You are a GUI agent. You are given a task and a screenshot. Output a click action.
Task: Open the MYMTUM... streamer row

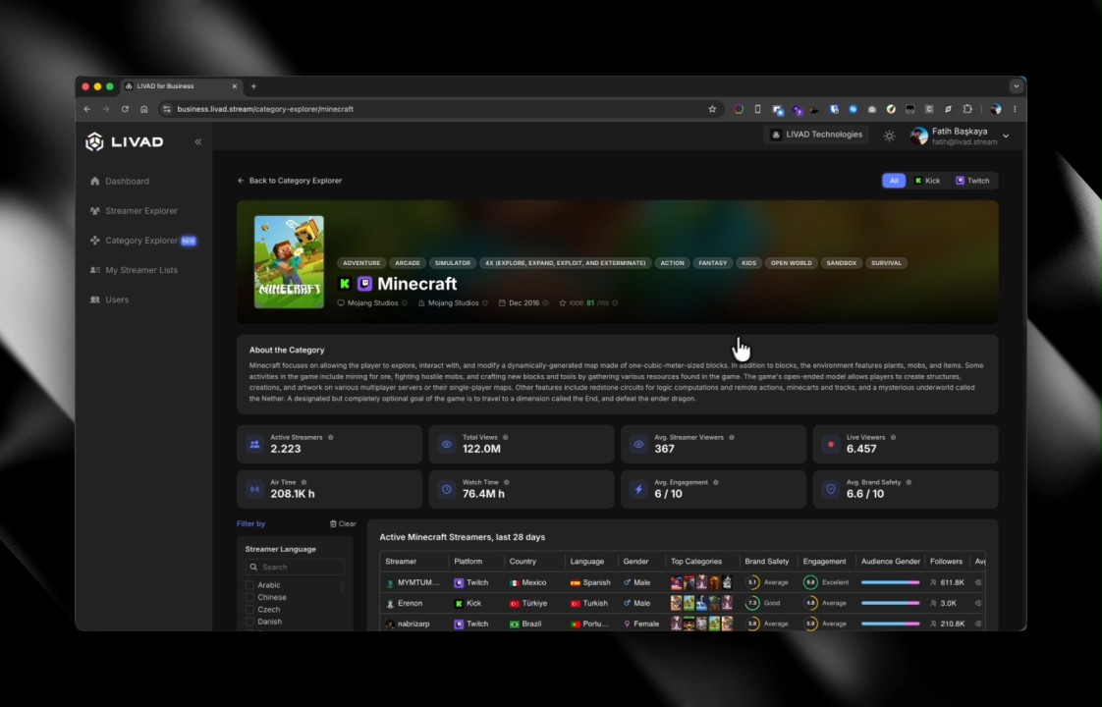click(x=682, y=582)
